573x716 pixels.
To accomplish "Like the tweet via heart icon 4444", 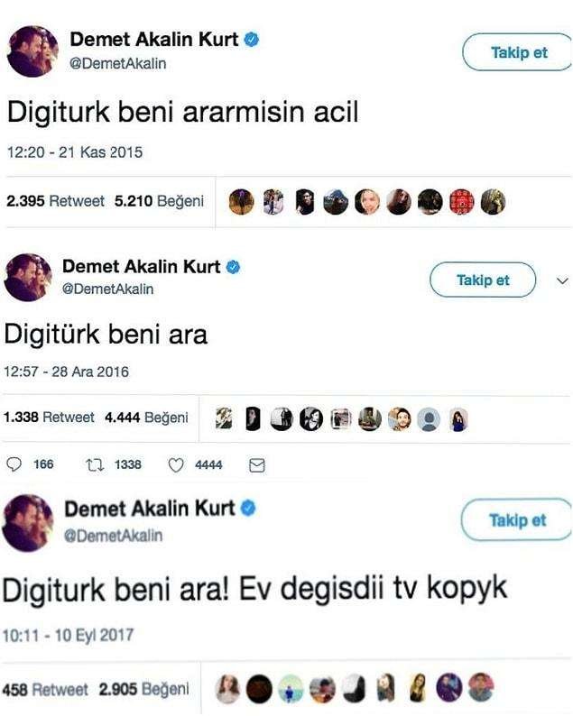I will click(176, 464).
